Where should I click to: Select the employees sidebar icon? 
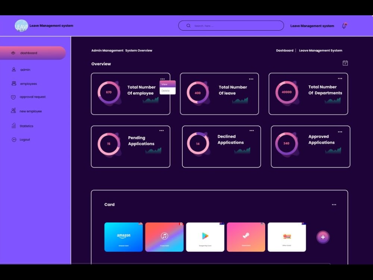click(13, 83)
